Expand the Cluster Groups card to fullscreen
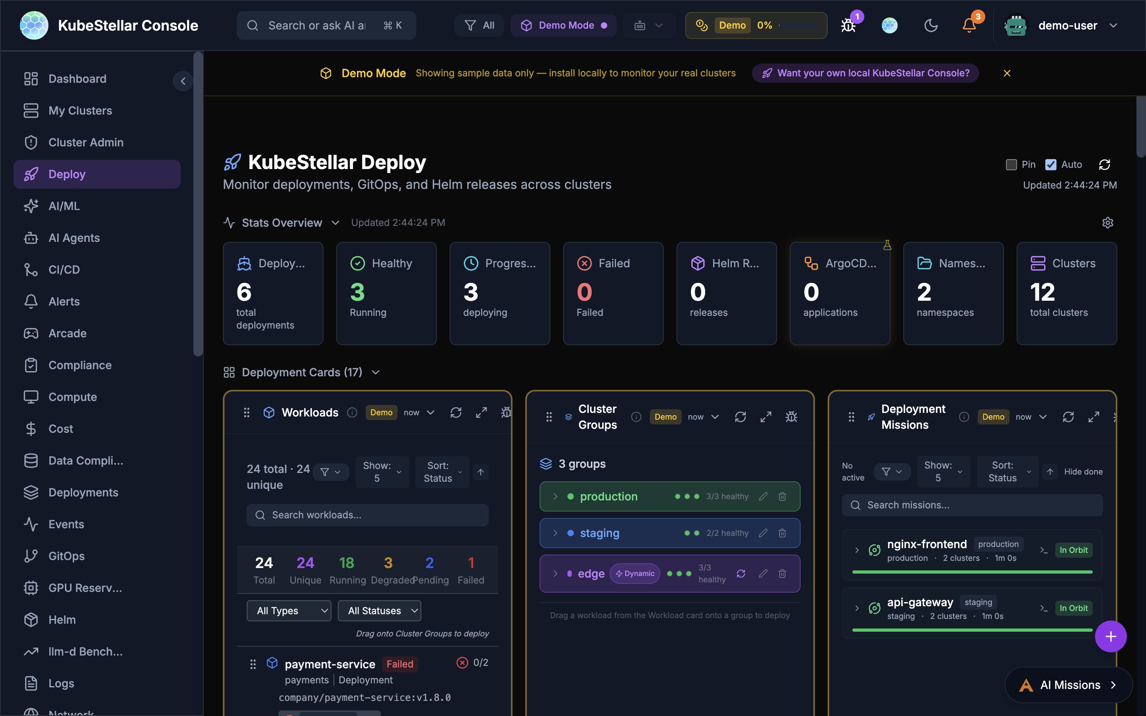The height and width of the screenshot is (716, 1146). point(766,417)
